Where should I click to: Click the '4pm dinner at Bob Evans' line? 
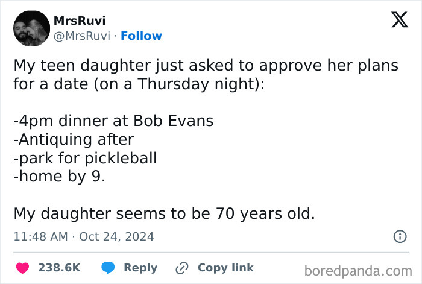tap(113, 121)
